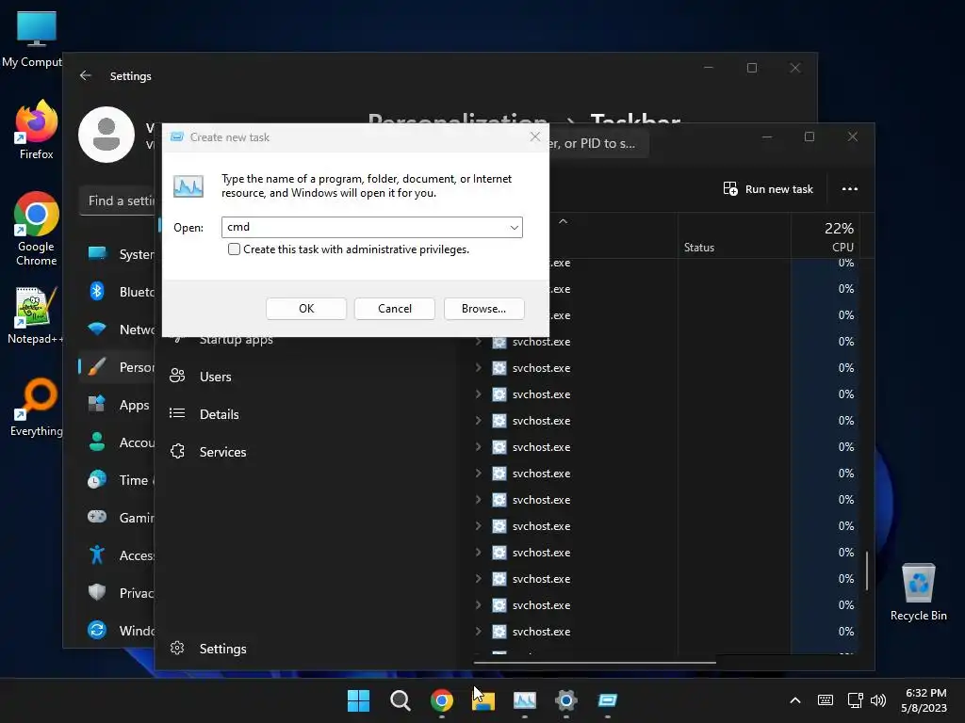Viewport: 965px width, 723px height.
Task: Click the process icon of the first fully visible svchost.exe
Action: [499, 342]
